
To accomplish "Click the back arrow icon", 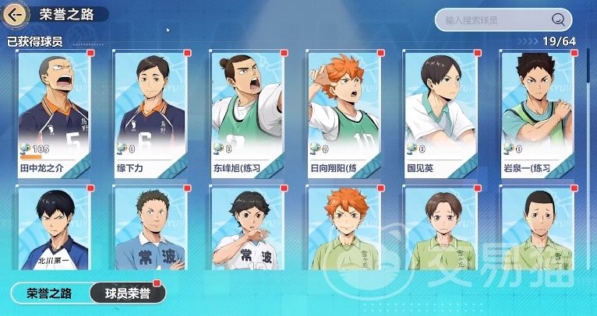I will [x=15, y=16].
